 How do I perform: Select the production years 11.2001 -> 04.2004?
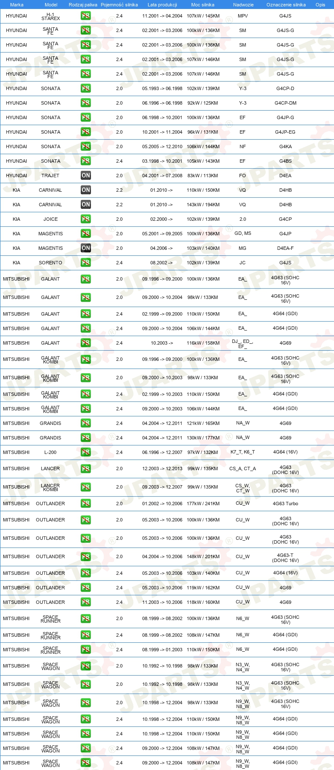point(162,16)
